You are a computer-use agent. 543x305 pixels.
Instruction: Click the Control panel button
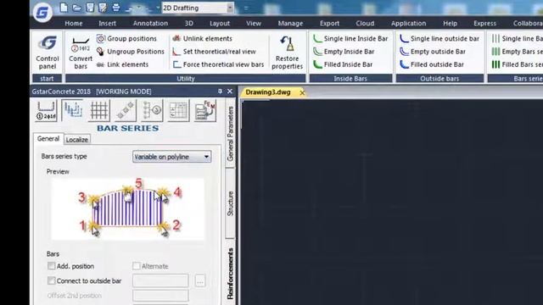pos(48,52)
